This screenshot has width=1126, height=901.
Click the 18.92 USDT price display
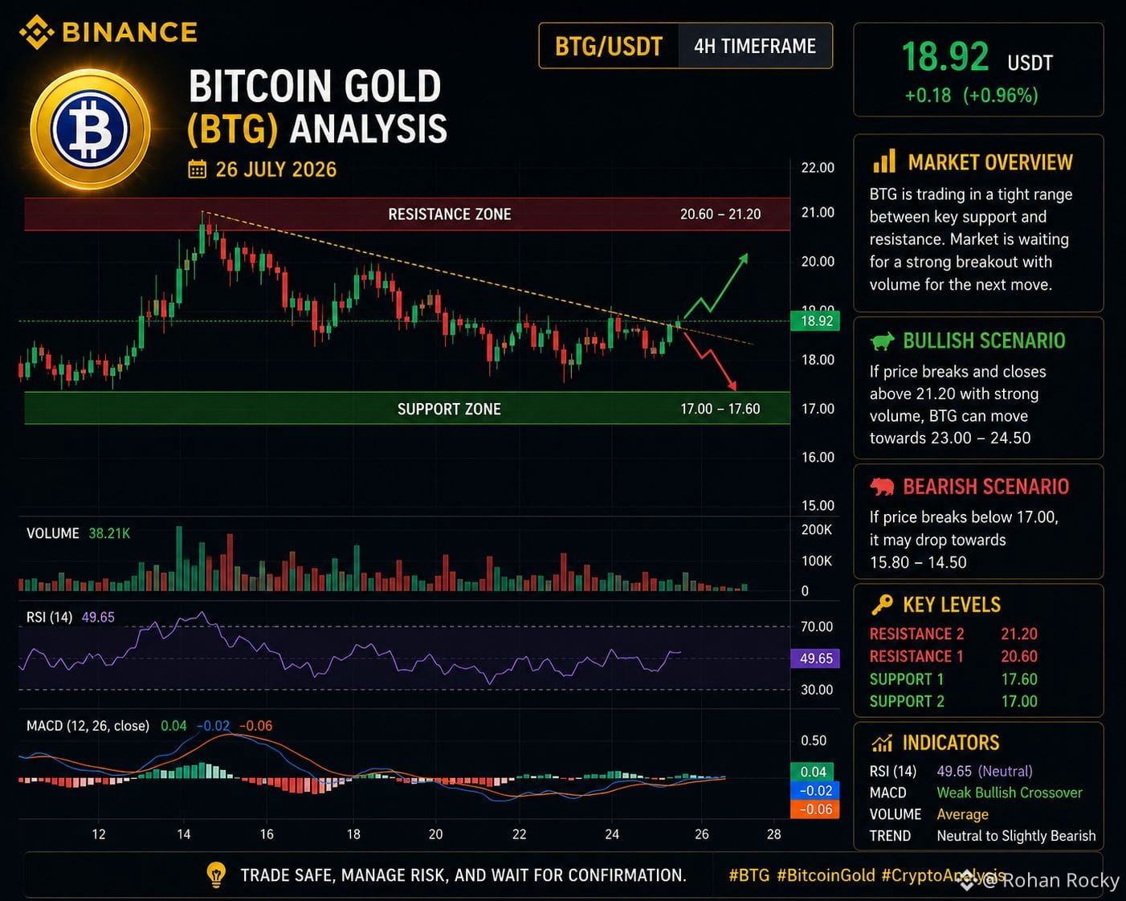click(977, 57)
